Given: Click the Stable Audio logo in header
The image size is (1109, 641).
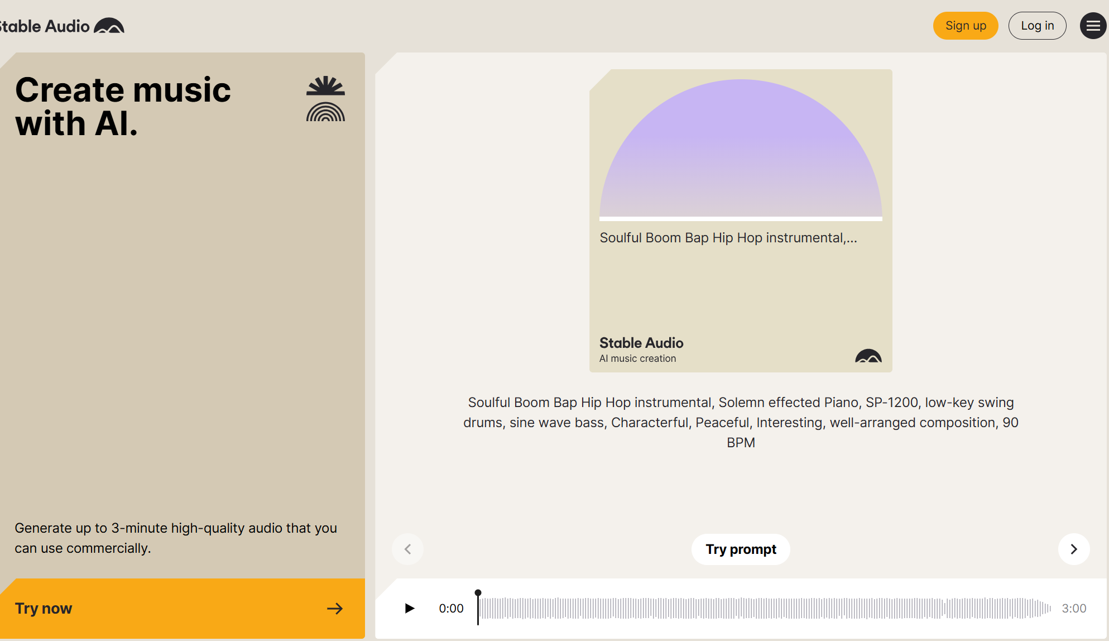Looking at the screenshot, I should tap(61, 26).
